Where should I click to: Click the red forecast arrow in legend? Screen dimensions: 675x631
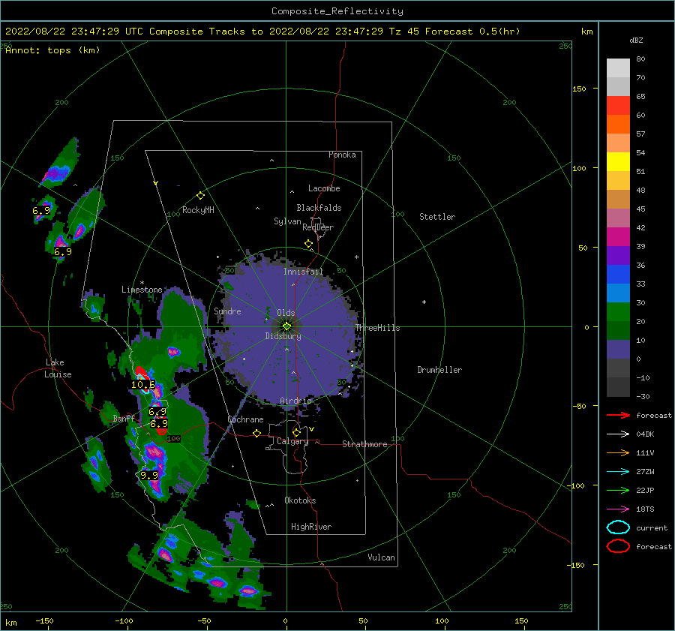tap(618, 415)
